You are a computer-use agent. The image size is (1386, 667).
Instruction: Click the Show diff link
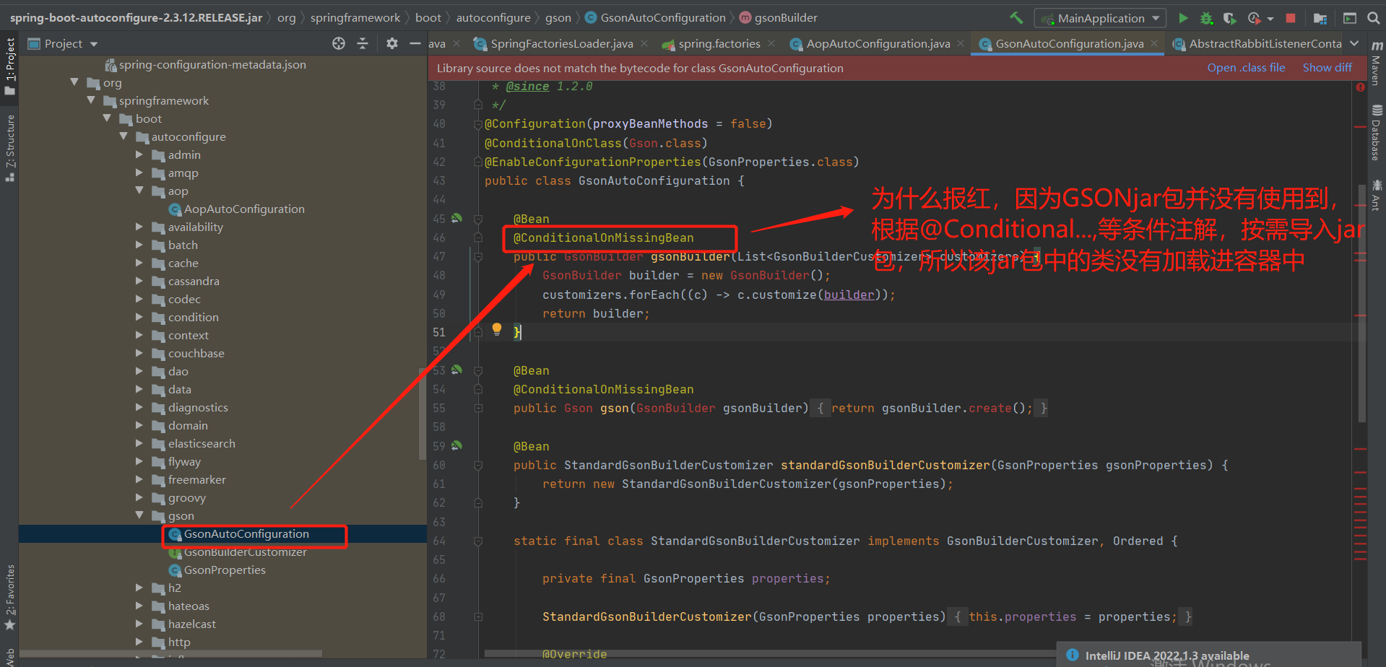click(x=1327, y=67)
